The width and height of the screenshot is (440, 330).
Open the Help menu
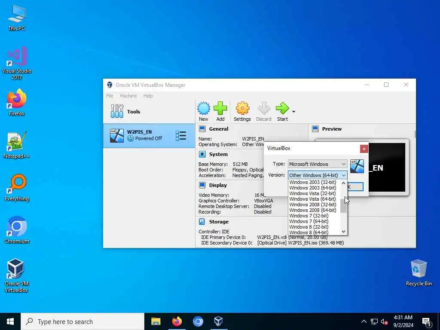click(x=148, y=96)
